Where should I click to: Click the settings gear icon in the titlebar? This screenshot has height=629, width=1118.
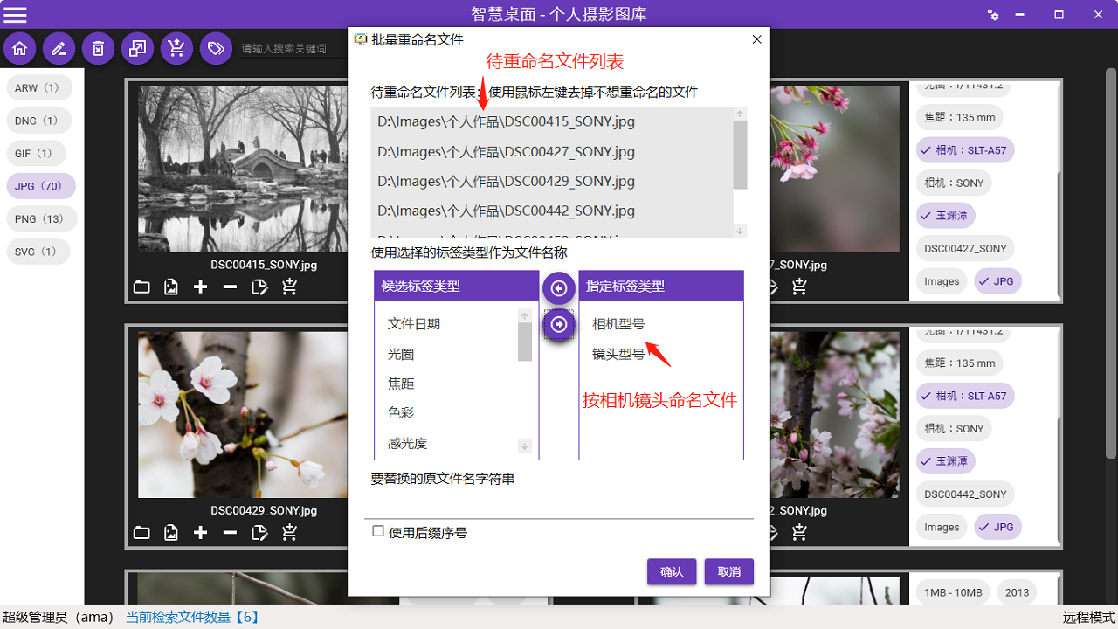coord(993,14)
